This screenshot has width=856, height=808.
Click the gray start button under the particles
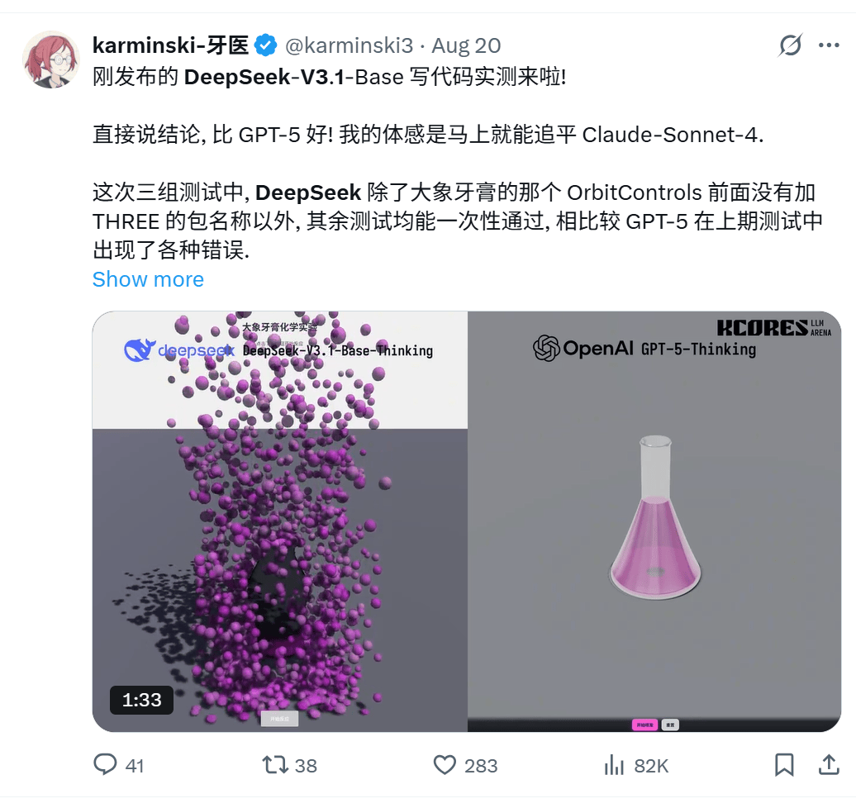(279, 719)
